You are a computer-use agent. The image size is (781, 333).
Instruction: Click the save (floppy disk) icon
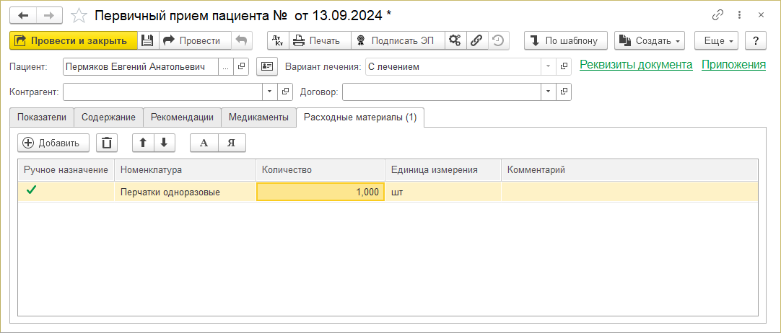[147, 40]
